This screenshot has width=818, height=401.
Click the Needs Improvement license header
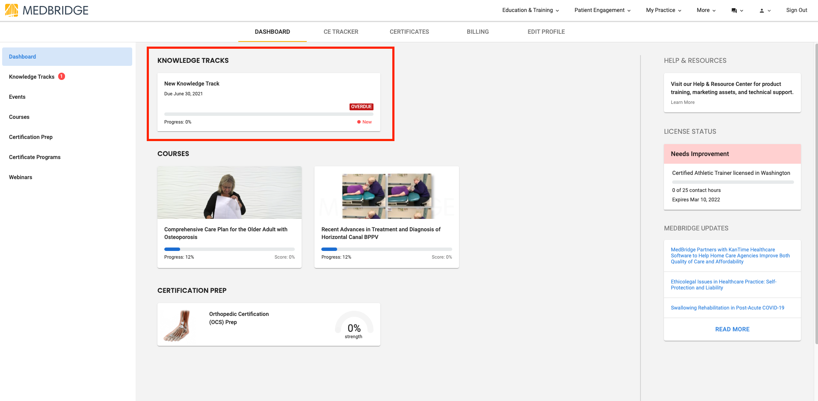tap(732, 154)
